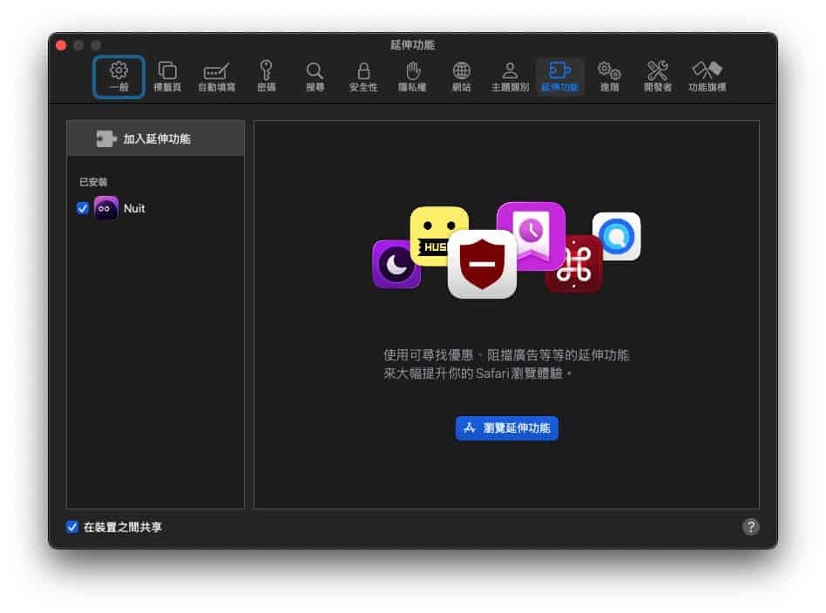Select the Nuit extension in list
The width and height of the screenshot is (826, 613).
click(134, 208)
